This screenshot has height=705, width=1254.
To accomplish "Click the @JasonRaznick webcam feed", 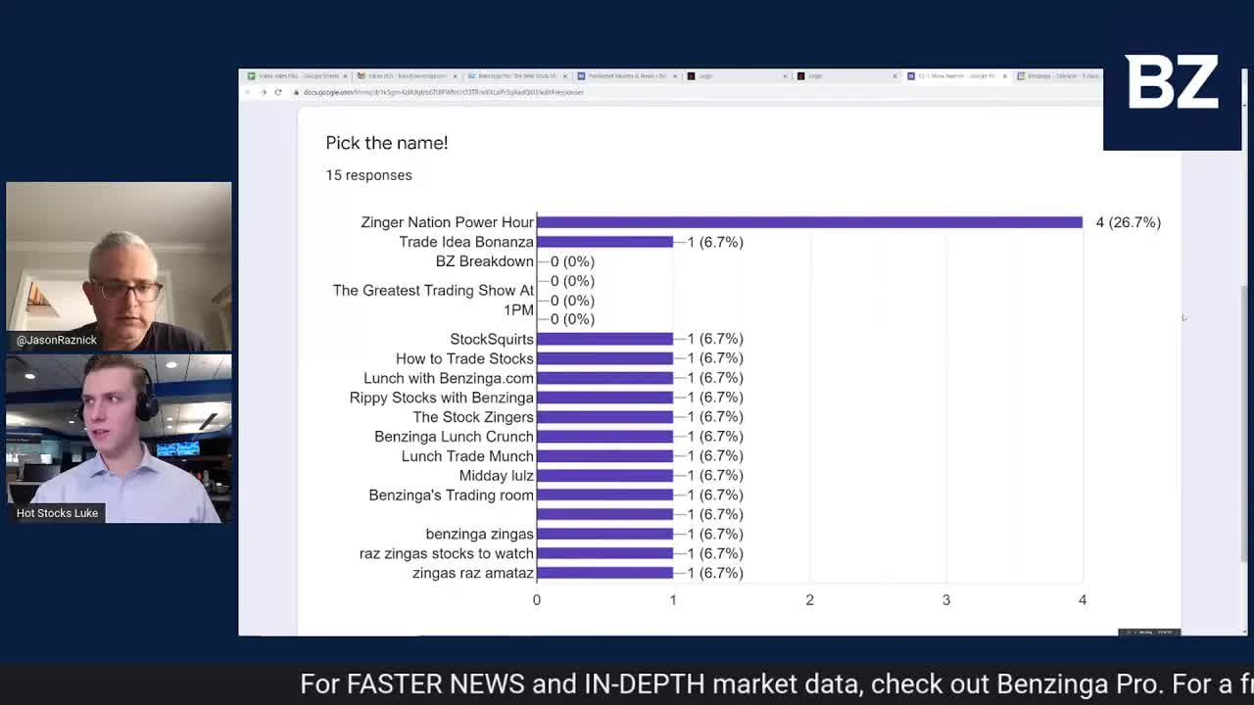I will pyautogui.click(x=119, y=266).
